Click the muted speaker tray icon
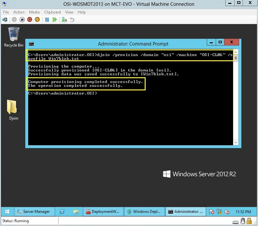 click(x=227, y=212)
